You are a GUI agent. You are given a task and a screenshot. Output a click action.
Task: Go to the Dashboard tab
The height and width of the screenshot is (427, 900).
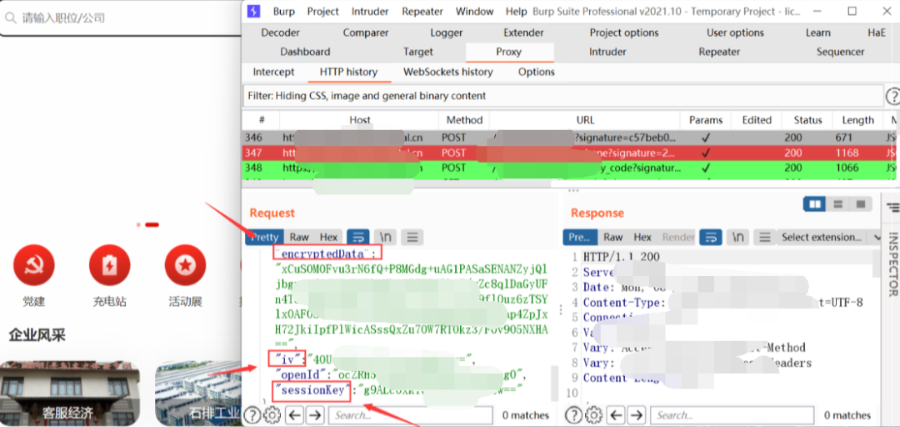[x=305, y=52]
